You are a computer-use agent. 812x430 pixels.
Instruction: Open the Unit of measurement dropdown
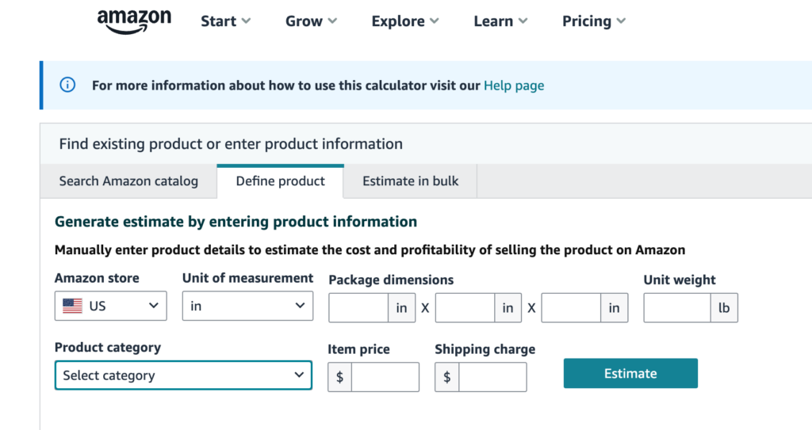[247, 306]
